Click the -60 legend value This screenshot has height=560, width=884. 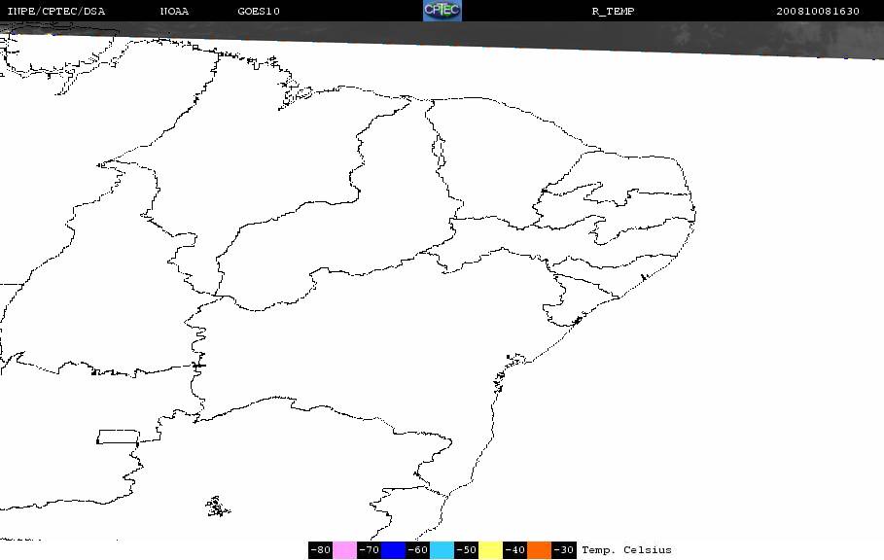click(418, 550)
